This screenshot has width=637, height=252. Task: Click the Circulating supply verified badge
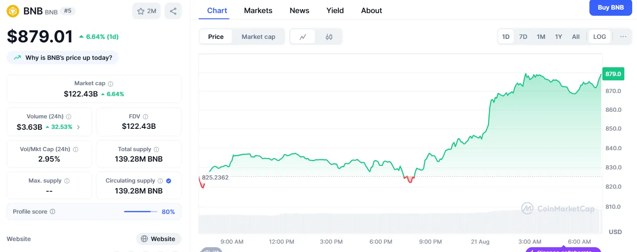coord(169,181)
